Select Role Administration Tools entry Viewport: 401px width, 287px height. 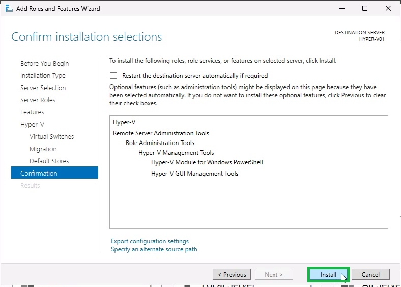160,143
